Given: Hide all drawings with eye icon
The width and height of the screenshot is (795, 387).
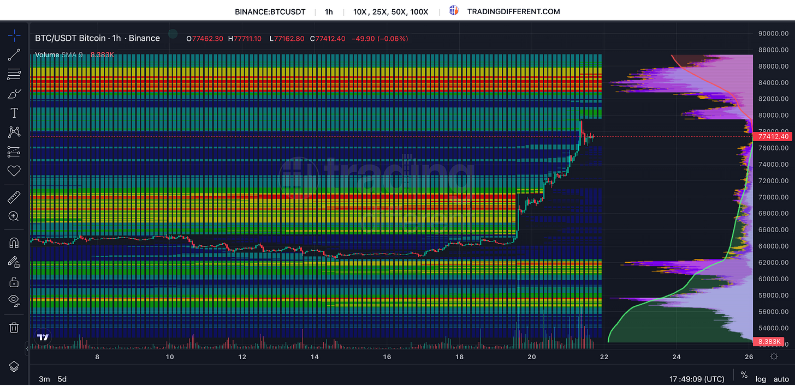Looking at the screenshot, I should pos(14,301).
